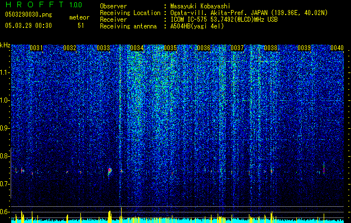Screen dimensions: 351x223
Task: Click the kHz axis unit label
Action: [5, 45]
